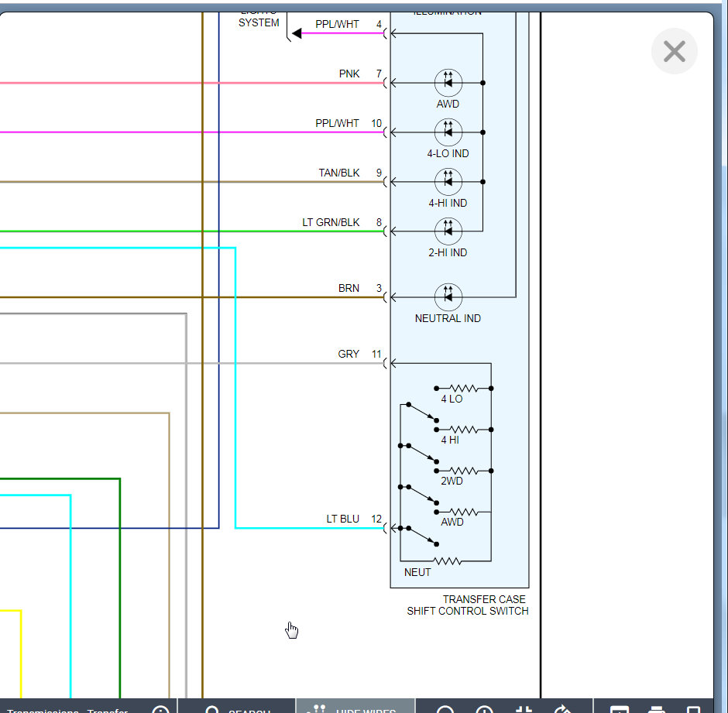Click the 2WD resistor symbol
The width and height of the screenshot is (728, 713).
pyautogui.click(x=464, y=471)
